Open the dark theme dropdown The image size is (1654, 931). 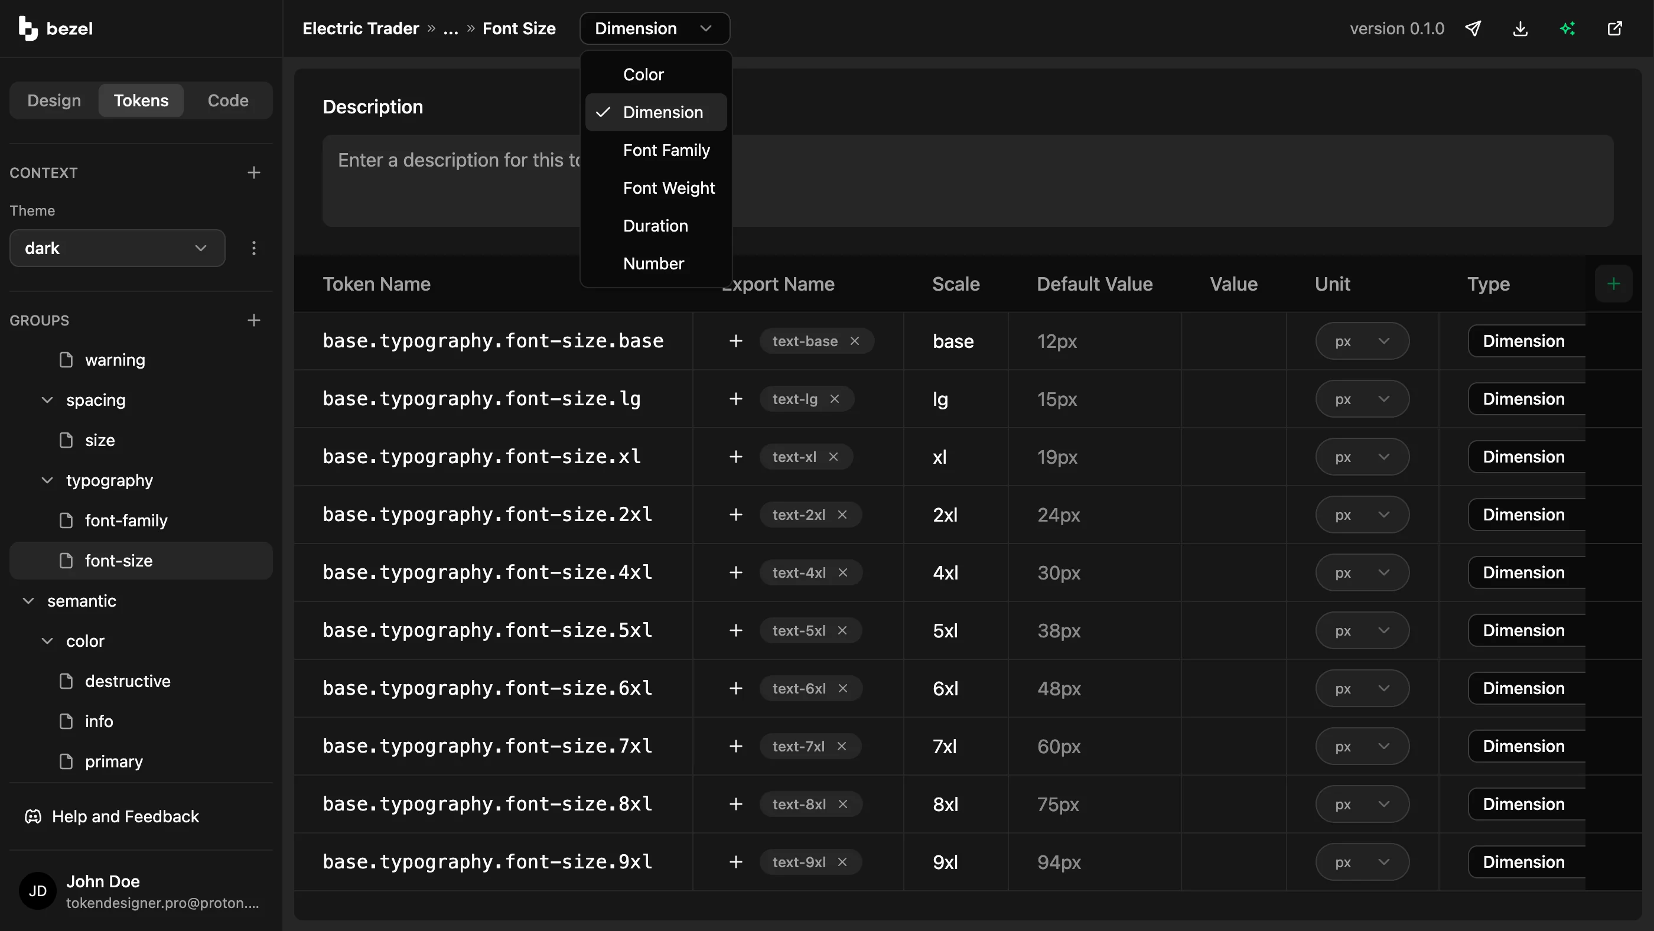point(117,248)
